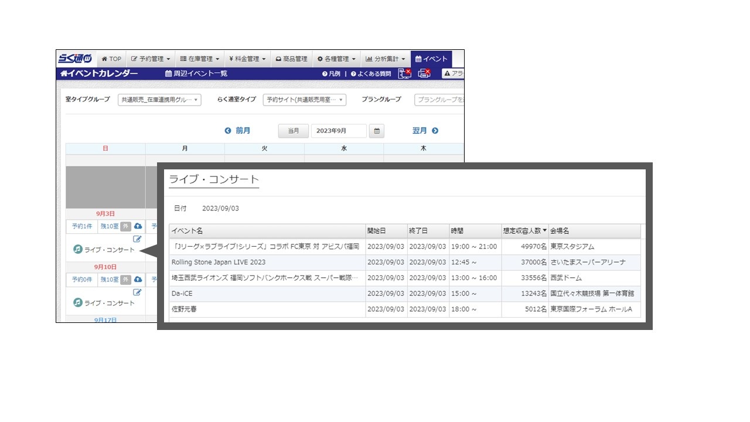The width and height of the screenshot is (750, 422).
Task: Switch to the 周辺イベント一覧 tab
Action: pyautogui.click(x=196, y=74)
